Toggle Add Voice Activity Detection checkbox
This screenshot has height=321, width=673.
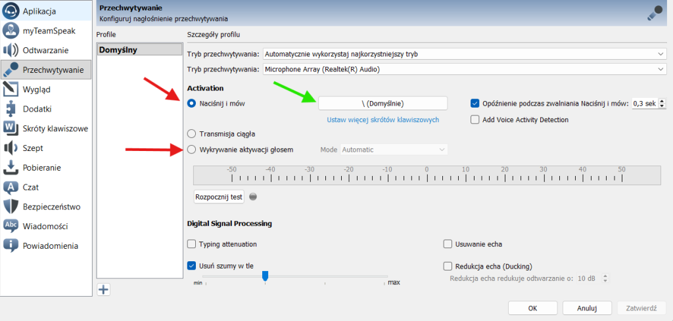pyautogui.click(x=475, y=119)
